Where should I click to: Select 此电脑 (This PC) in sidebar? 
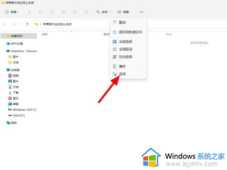tap(13, 70)
